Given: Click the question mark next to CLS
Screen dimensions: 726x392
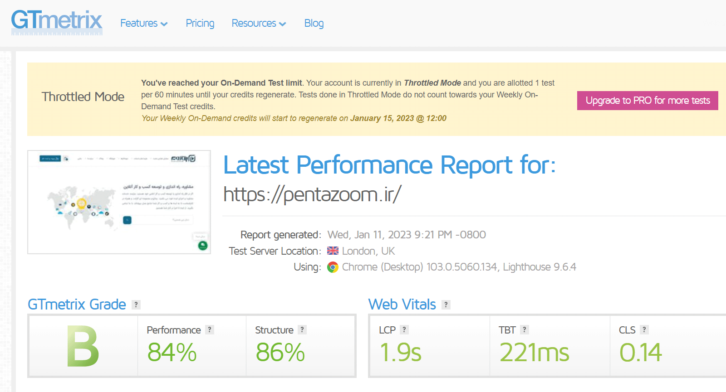Looking at the screenshot, I should pos(644,330).
